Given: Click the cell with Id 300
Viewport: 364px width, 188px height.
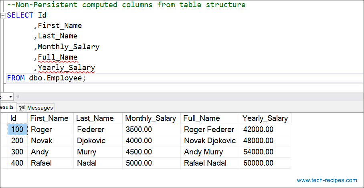Looking at the screenshot, I should tap(18, 152).
